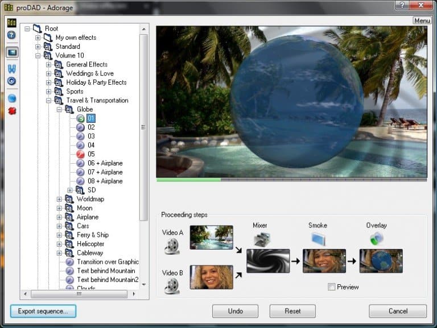Select the monitor view icon in sidebar
The width and height of the screenshot is (437, 328).
tap(13, 52)
